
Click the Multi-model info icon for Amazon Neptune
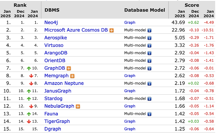point(149,83)
